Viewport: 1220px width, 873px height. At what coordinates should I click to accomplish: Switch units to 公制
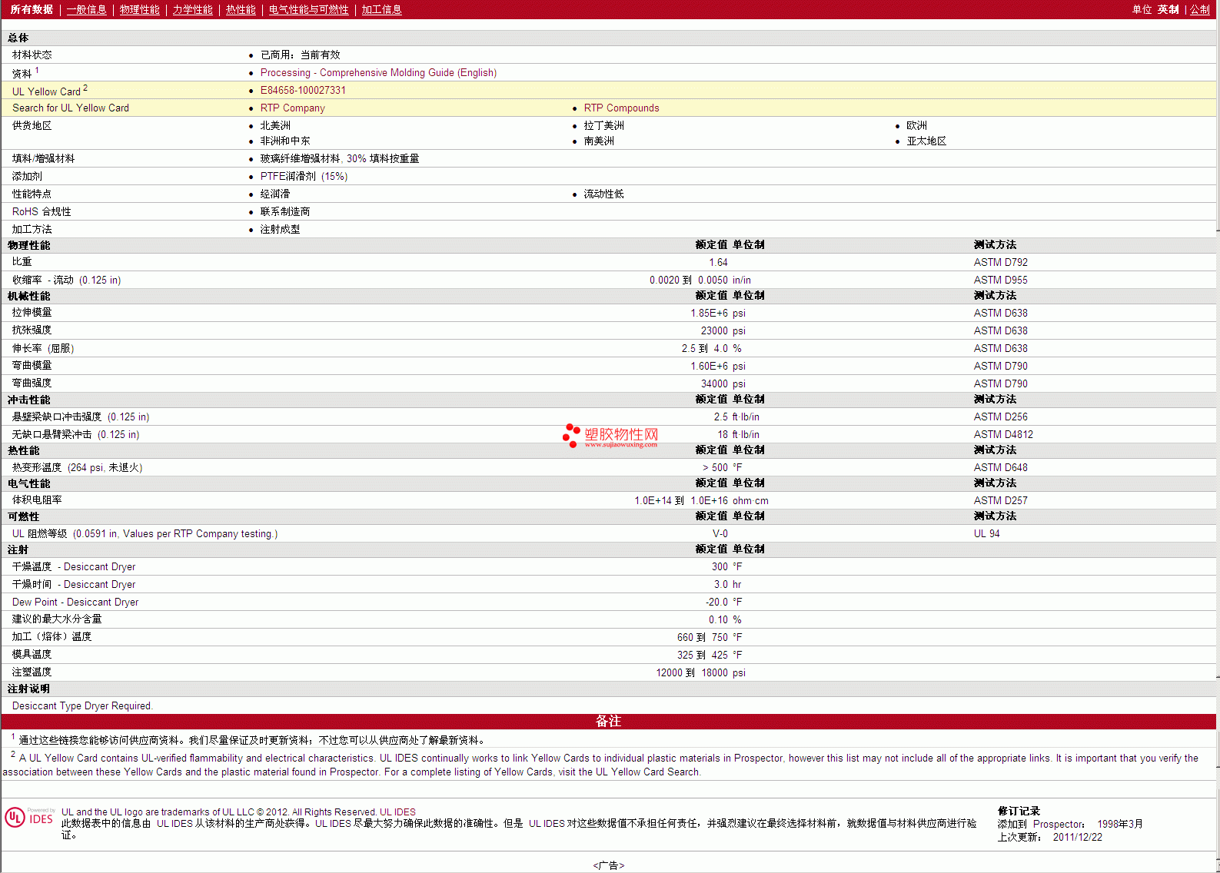coord(1199,9)
